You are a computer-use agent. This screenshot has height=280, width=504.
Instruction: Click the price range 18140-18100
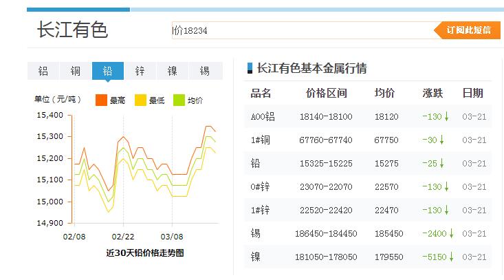click(x=326, y=117)
